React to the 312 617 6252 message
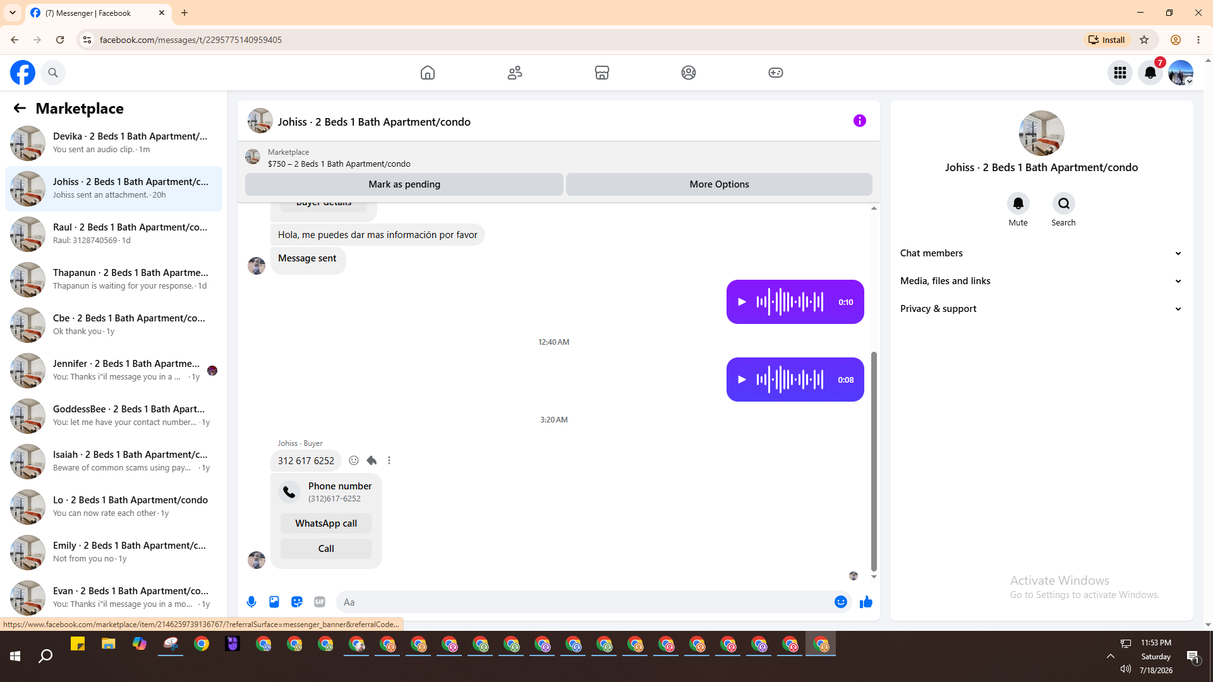The height and width of the screenshot is (682, 1213). pyautogui.click(x=354, y=460)
